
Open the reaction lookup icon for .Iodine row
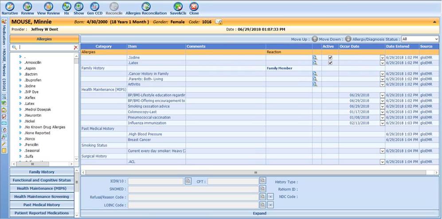[315, 58]
